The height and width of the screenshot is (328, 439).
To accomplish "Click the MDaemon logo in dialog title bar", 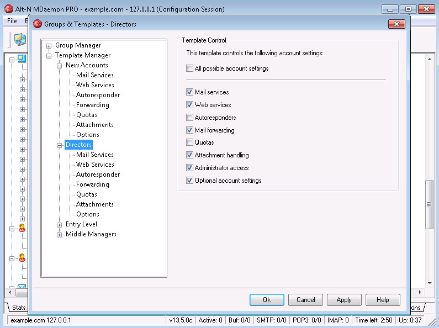I will pos(38,24).
